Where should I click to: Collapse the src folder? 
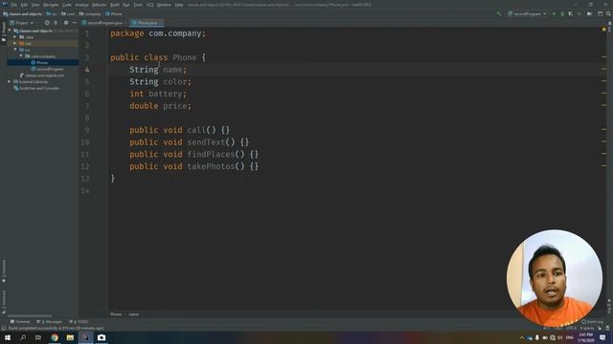pyautogui.click(x=15, y=50)
